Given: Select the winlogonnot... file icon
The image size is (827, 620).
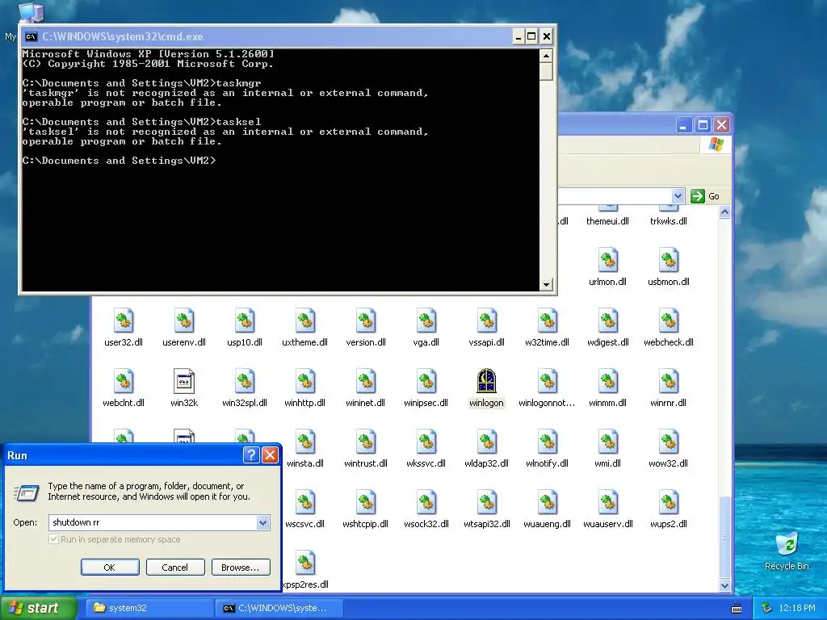Looking at the screenshot, I should (x=548, y=382).
